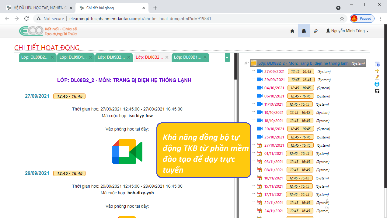Switch to the last Lớp: ĐL09B1 tab
This screenshot has width=387, height=218.
coord(187,57)
